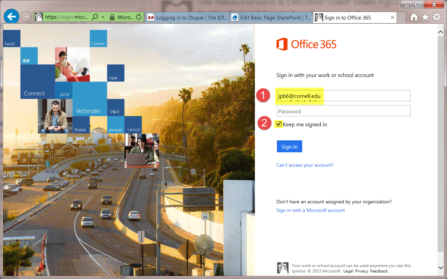447x279 pixels.
Task: Minimize the browser window
Action: (x=407, y=4)
